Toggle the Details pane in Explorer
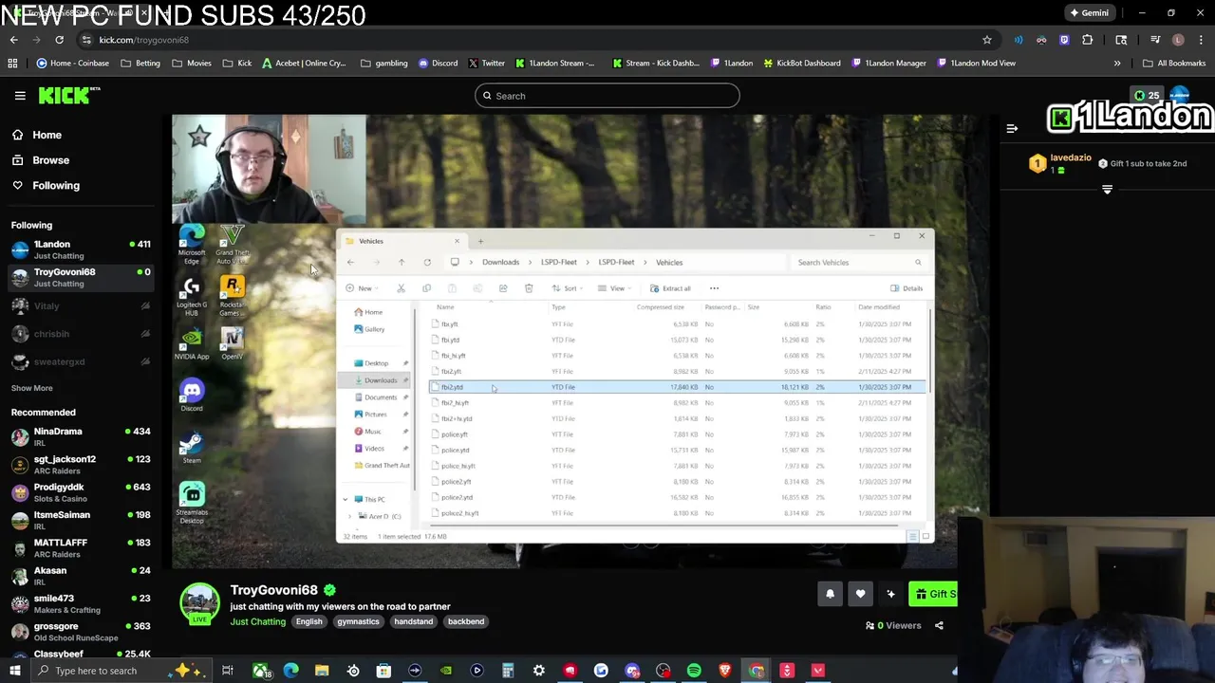The width and height of the screenshot is (1215, 683). click(907, 288)
